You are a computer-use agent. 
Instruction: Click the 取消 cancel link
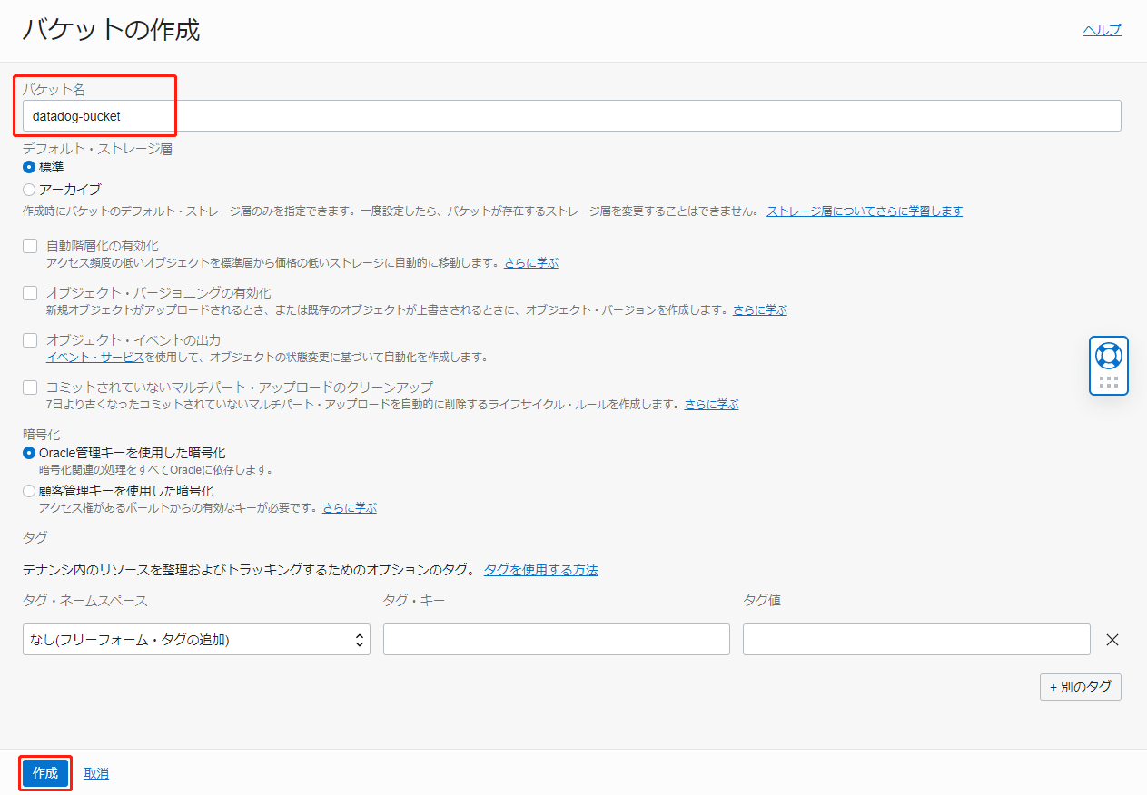point(96,773)
